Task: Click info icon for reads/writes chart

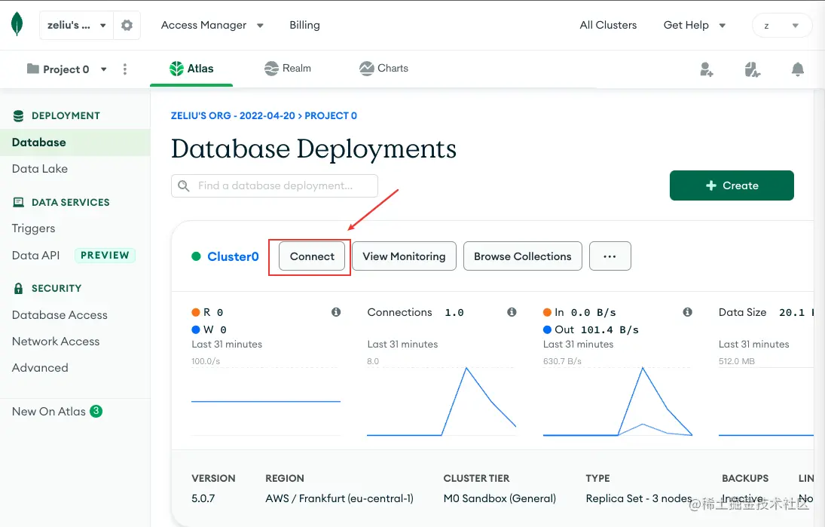Action: (x=336, y=312)
